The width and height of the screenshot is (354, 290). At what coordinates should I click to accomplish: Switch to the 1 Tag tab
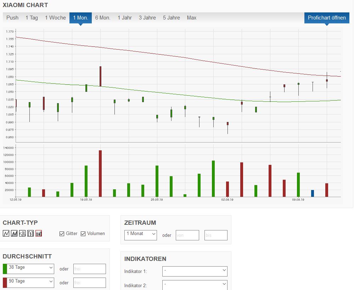click(x=32, y=18)
